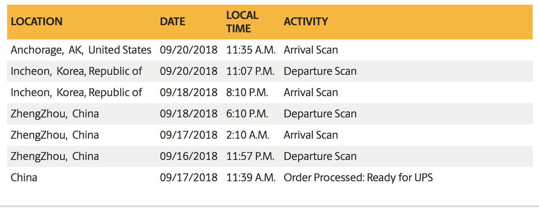Screen dimensions: 539x208
Task: Click the ACTIVITY column header
Action: [x=306, y=22]
